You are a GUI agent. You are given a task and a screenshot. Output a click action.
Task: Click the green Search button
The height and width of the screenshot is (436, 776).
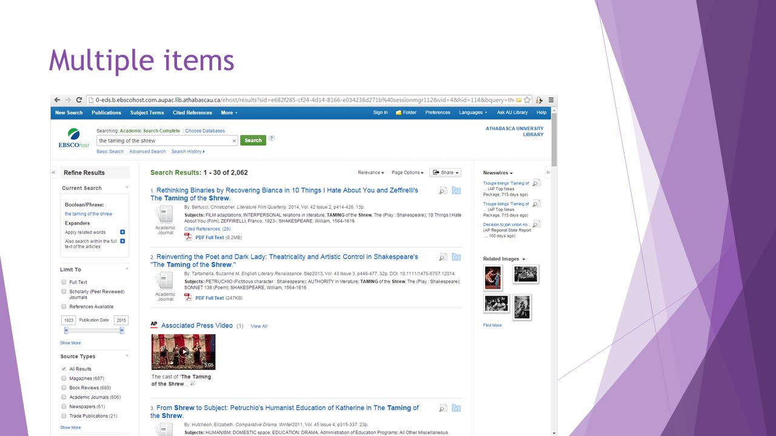coord(253,140)
